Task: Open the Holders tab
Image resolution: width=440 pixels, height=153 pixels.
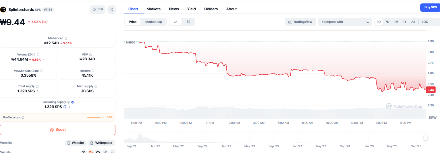Action: (x=211, y=9)
